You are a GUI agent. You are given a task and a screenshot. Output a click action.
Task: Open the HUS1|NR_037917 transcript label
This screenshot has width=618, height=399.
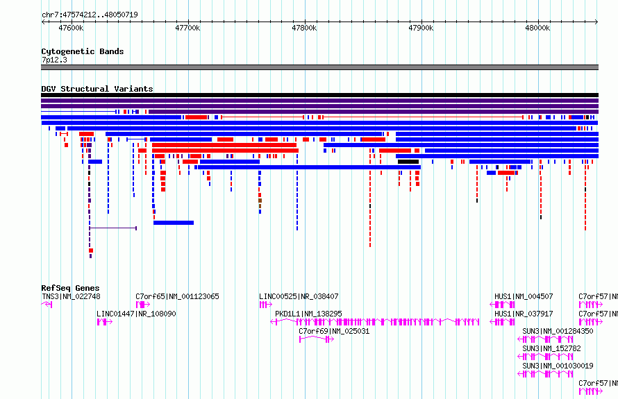coord(524,314)
